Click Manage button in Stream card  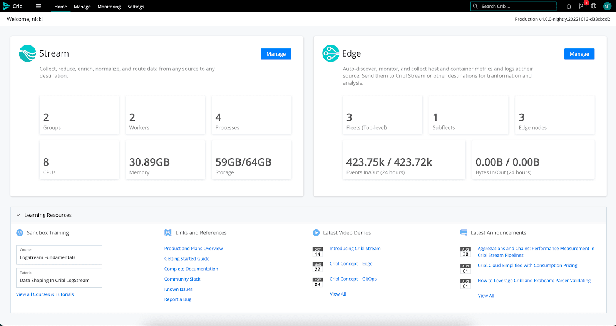(x=276, y=54)
